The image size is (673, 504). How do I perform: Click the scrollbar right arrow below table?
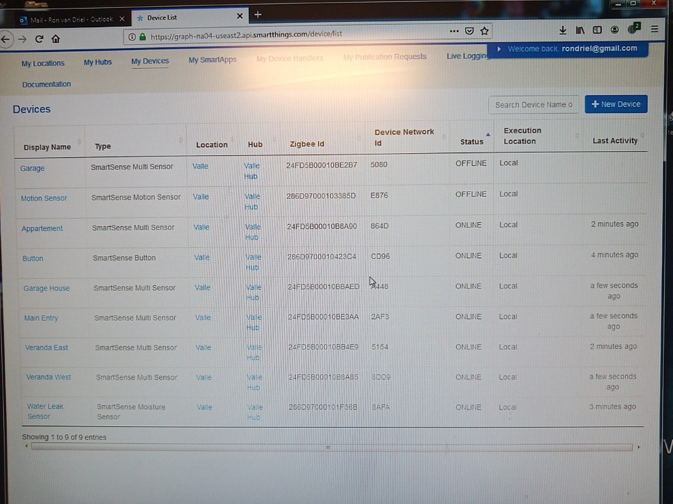[x=639, y=447]
